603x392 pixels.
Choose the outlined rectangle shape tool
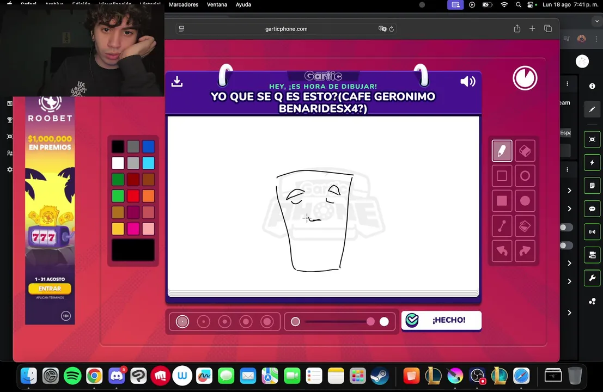502,176
